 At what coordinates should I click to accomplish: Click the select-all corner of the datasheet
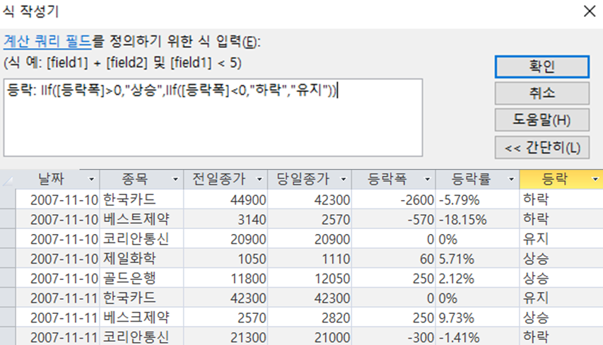click(8, 180)
